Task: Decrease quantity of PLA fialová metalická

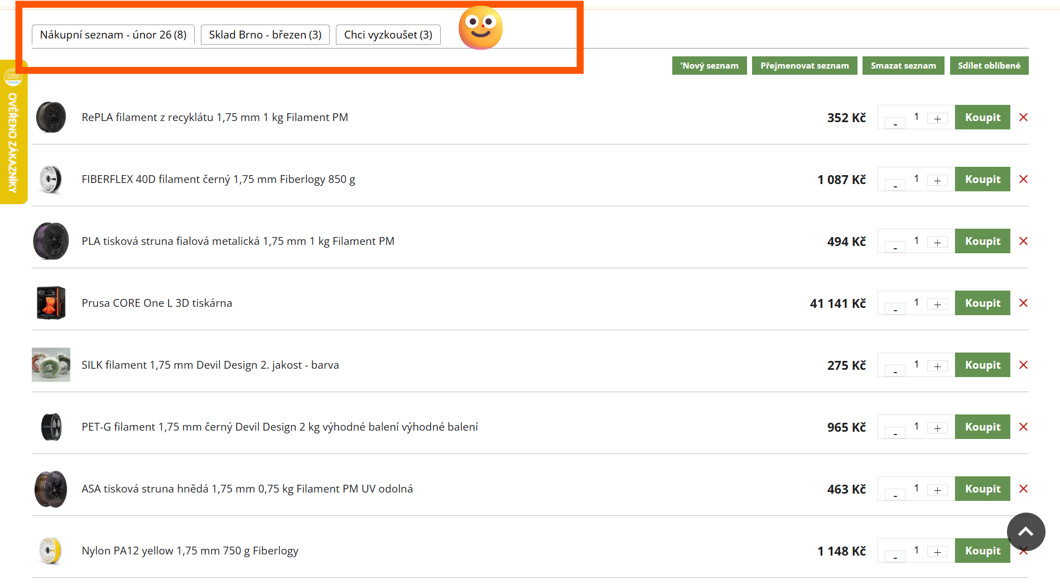Action: [x=895, y=247]
